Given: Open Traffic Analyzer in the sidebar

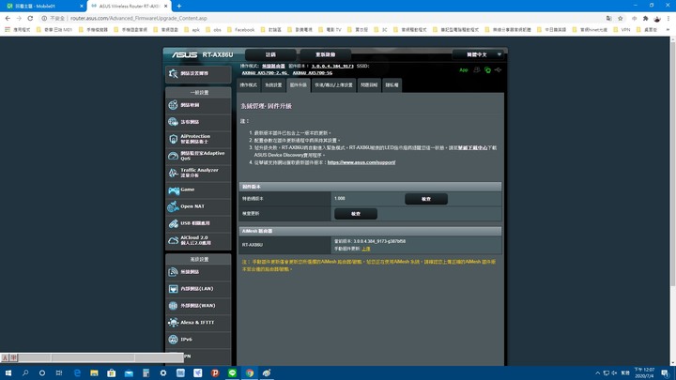Looking at the screenshot, I should [x=198, y=173].
